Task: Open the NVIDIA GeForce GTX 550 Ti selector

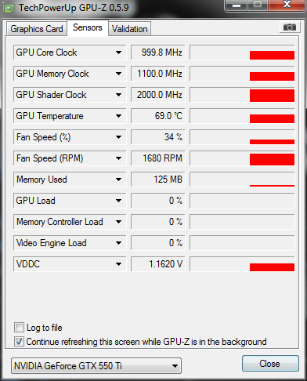Action: 96,366
